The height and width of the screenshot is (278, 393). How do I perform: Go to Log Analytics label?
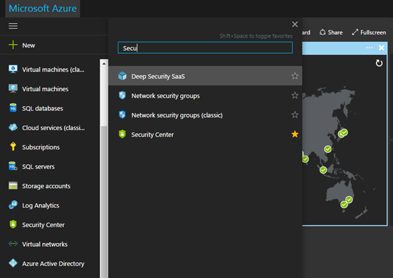[x=41, y=206]
